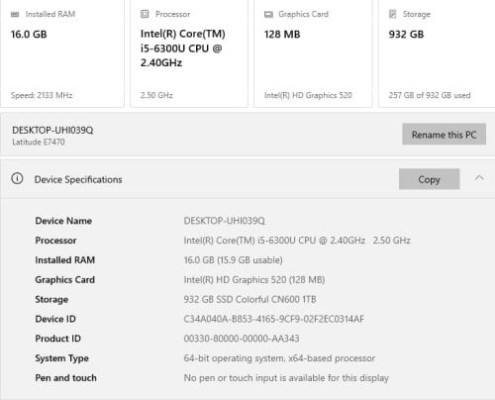Select the System Type value
Screen dimensions: 495x400
(279, 358)
